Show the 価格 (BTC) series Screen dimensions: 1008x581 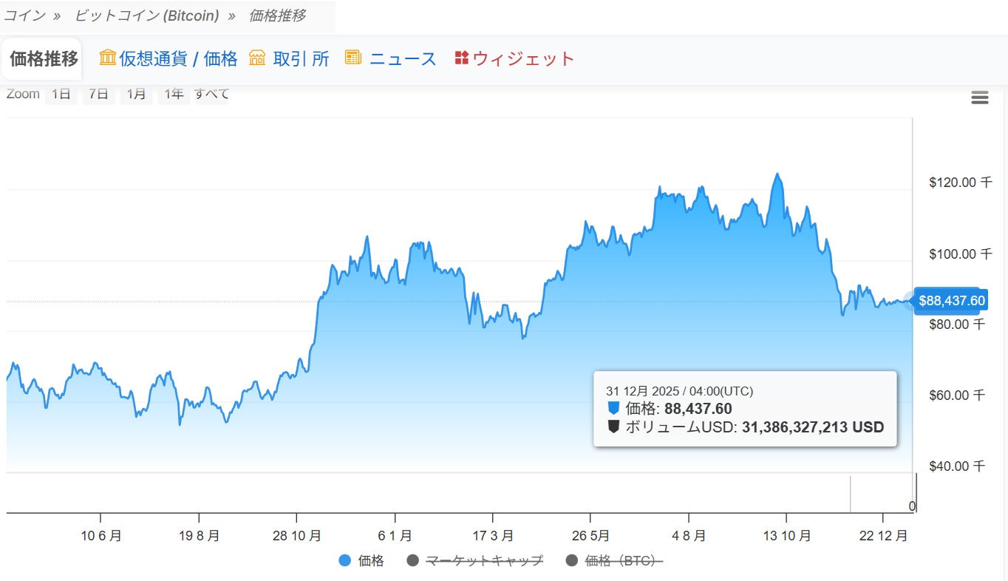[623, 561]
